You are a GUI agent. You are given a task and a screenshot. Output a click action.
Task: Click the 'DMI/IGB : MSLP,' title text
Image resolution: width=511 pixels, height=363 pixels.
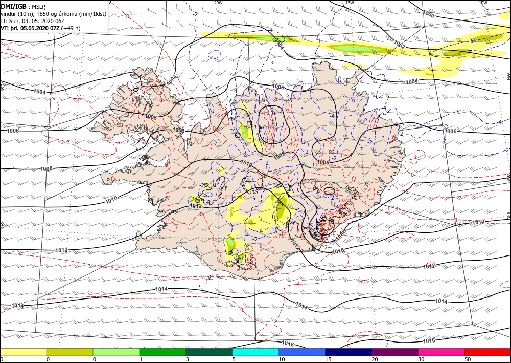point(24,6)
